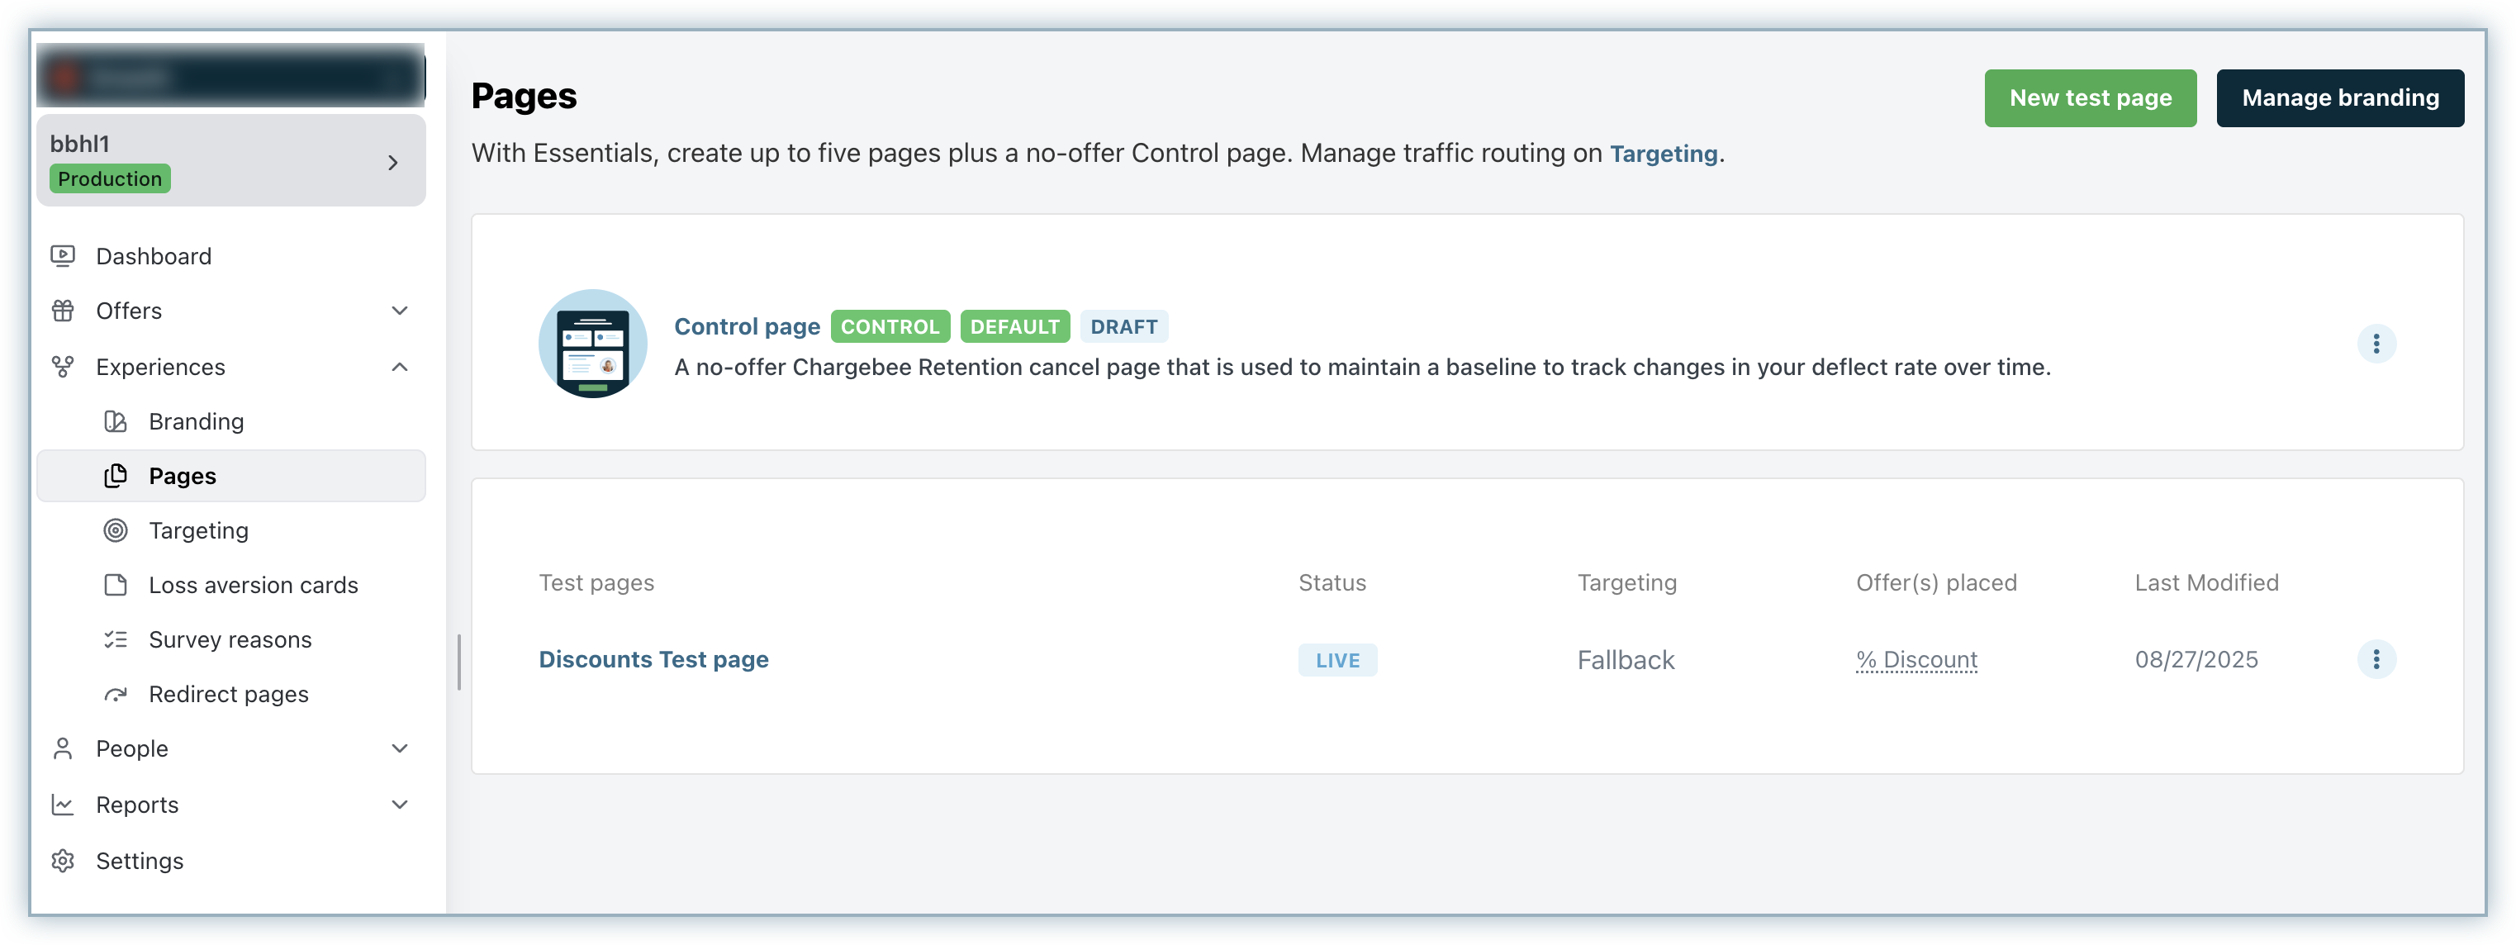Click the Survey reasons checklist icon

116,639
